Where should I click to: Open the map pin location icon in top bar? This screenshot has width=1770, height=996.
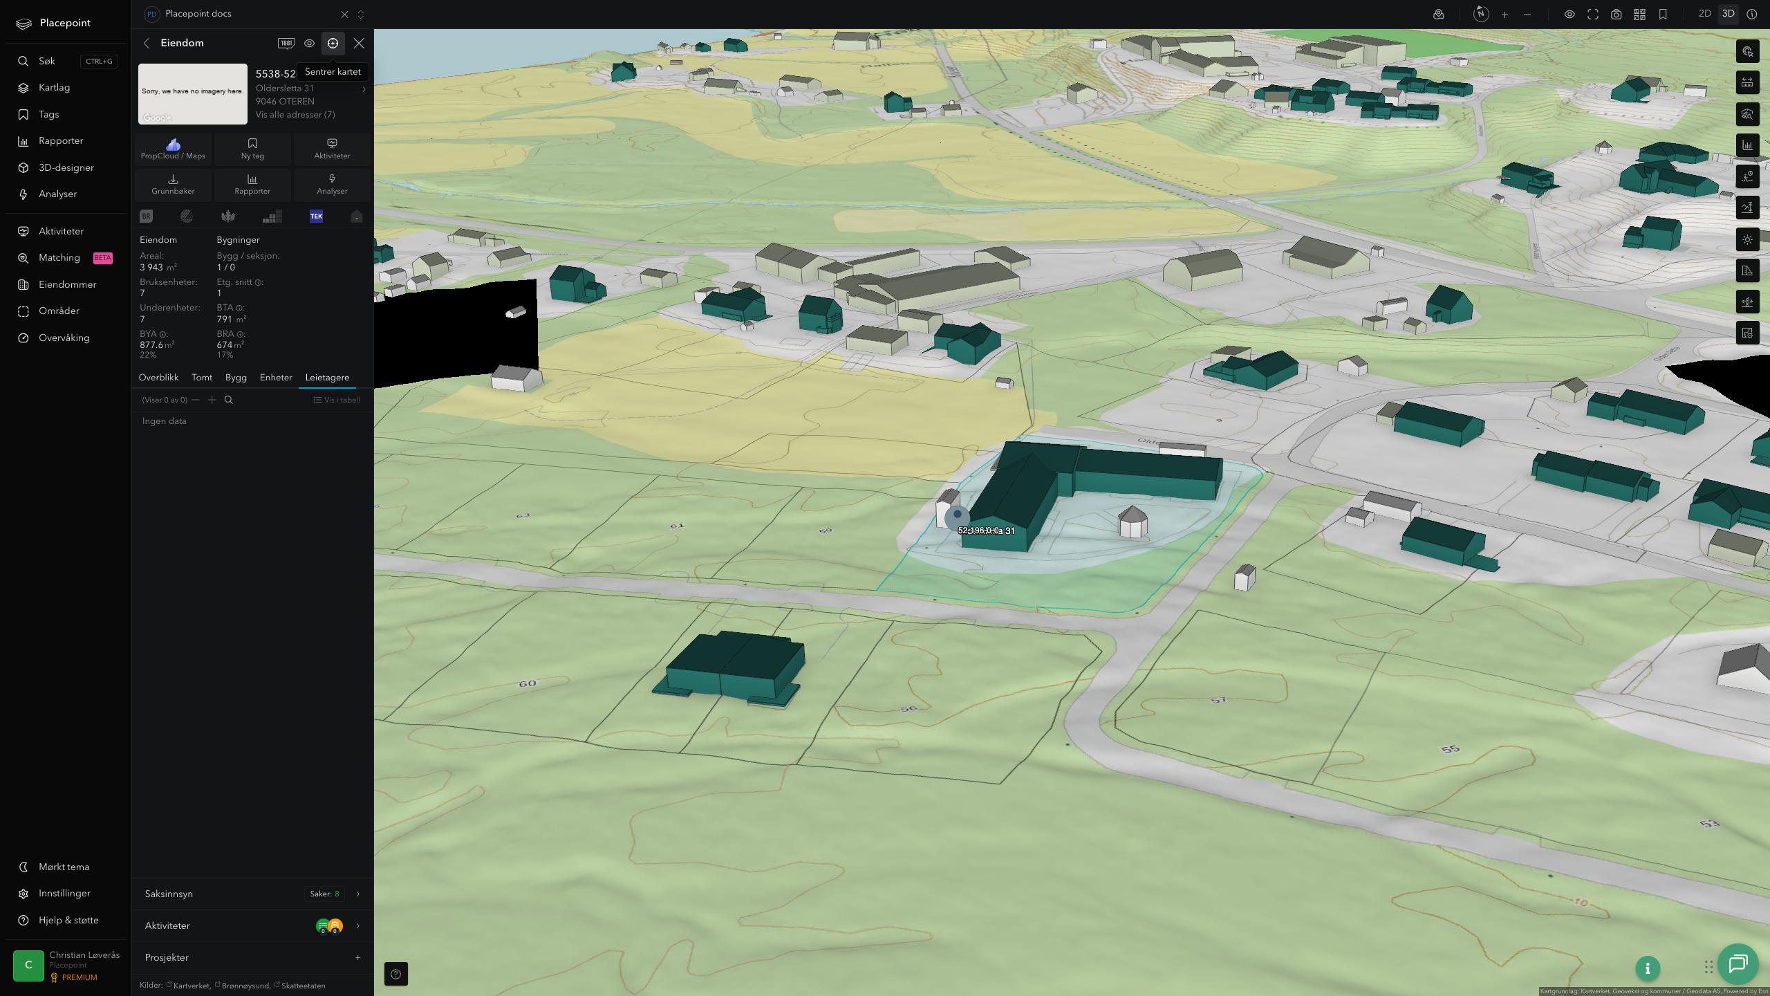[x=1439, y=15]
